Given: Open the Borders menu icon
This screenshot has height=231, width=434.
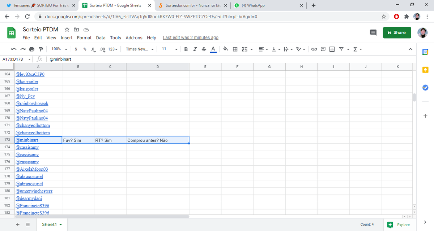Looking at the screenshot, I should (235, 49).
